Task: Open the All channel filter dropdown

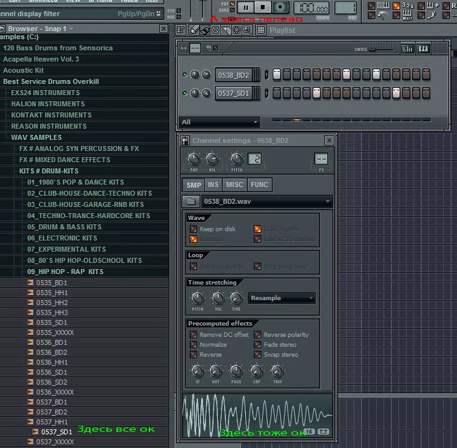Action: pyautogui.click(x=219, y=122)
